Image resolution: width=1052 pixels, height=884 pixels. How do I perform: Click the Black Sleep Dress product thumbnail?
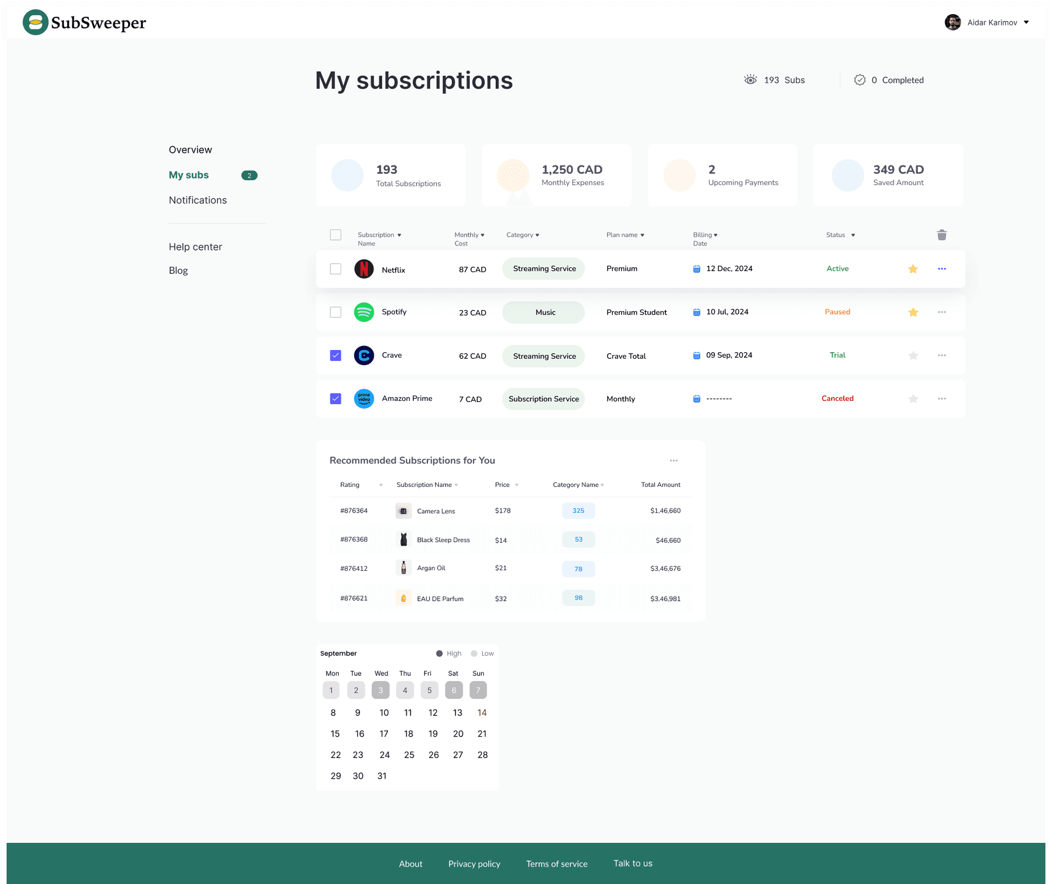pyautogui.click(x=403, y=539)
